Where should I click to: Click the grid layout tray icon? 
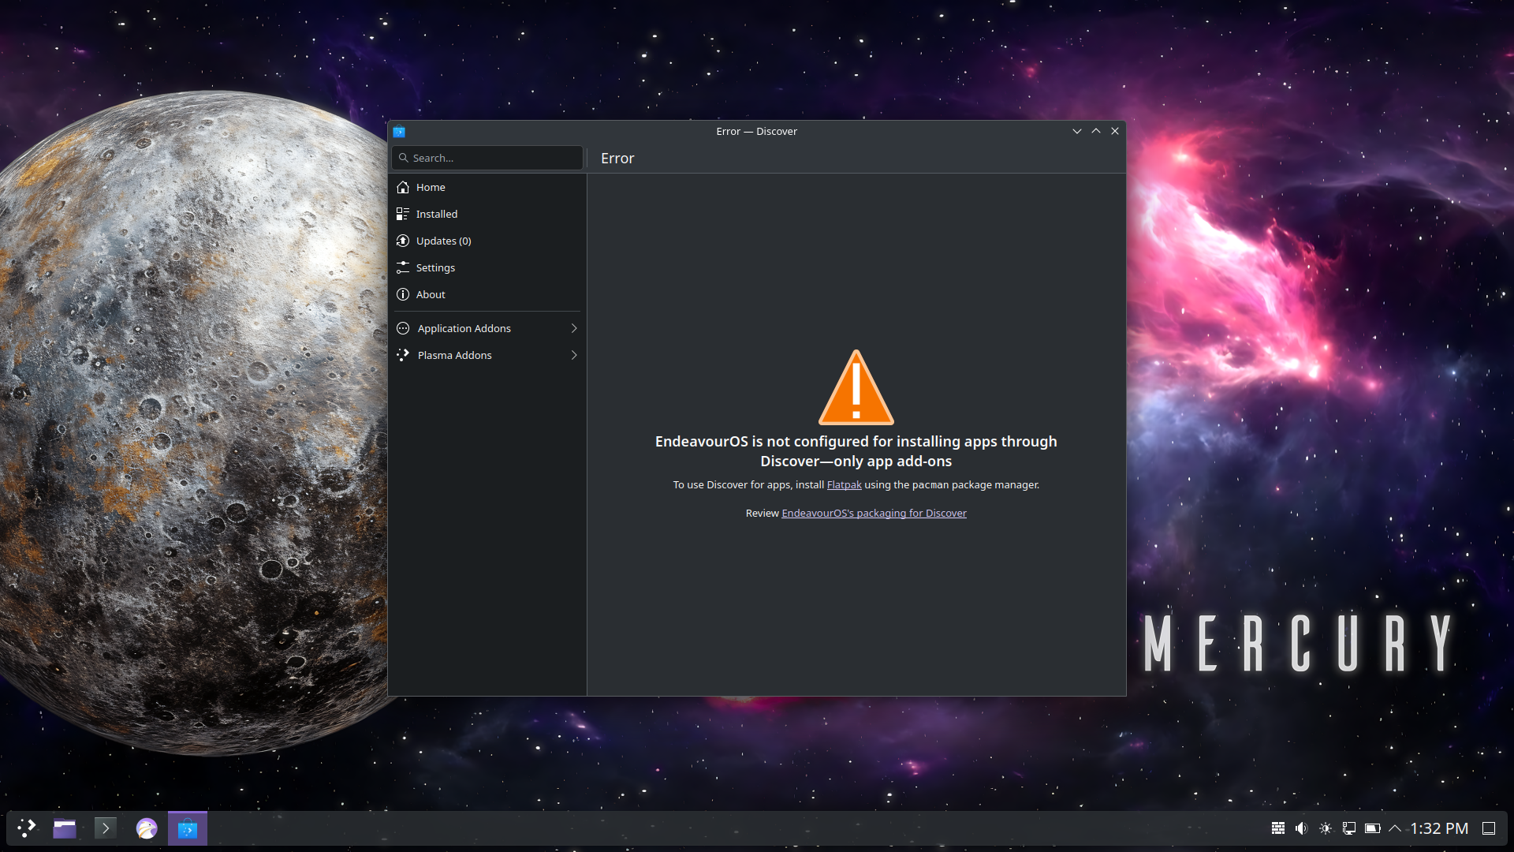[x=1278, y=828]
